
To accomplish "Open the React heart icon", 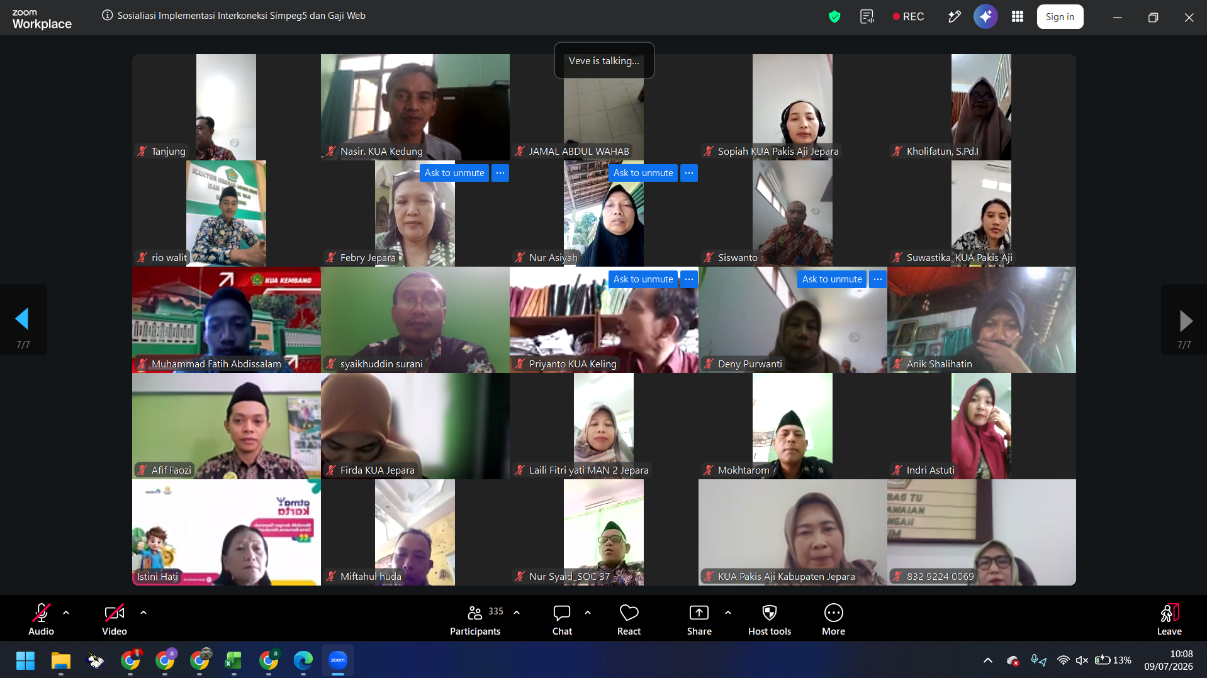I will pos(629,620).
